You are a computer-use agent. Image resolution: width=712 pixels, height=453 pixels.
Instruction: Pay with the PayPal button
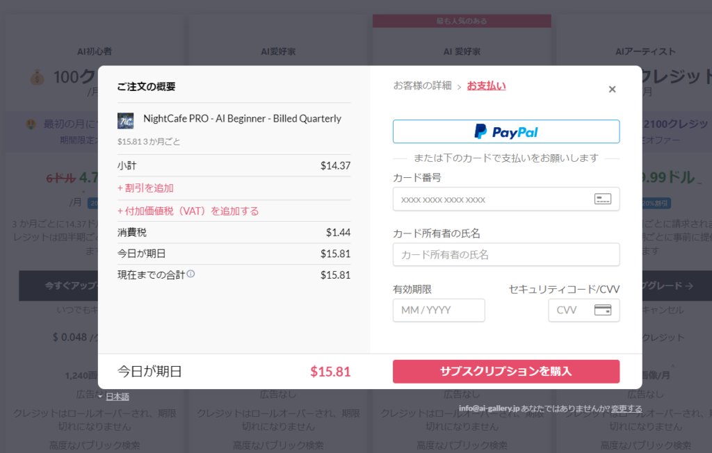[x=506, y=131]
